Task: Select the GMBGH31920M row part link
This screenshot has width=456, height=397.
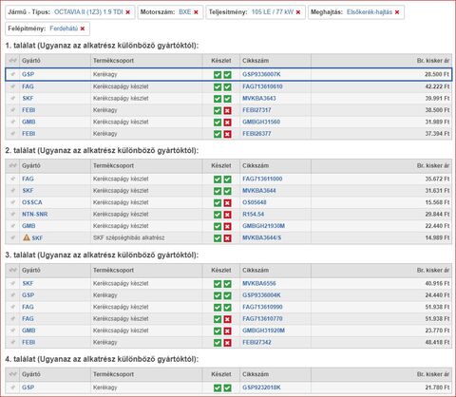Action: coord(263,331)
